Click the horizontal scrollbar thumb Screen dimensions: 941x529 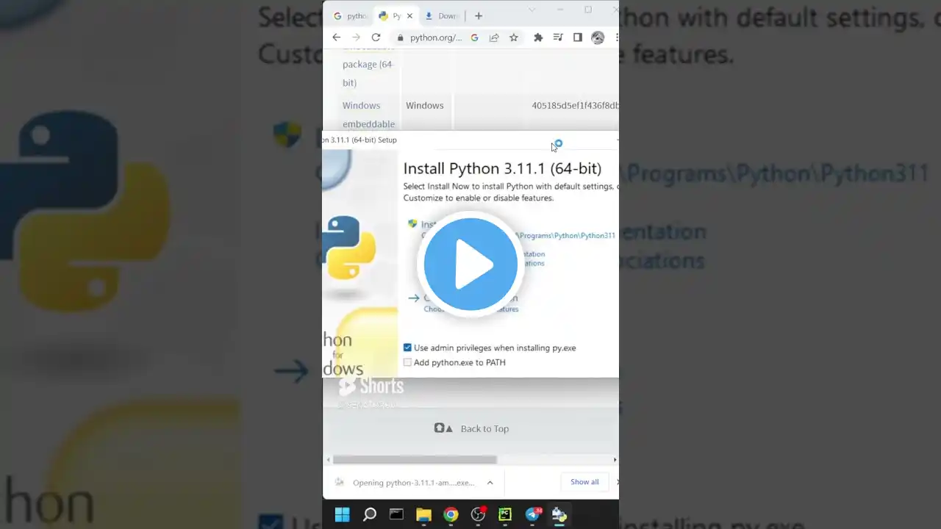pyautogui.click(x=415, y=460)
